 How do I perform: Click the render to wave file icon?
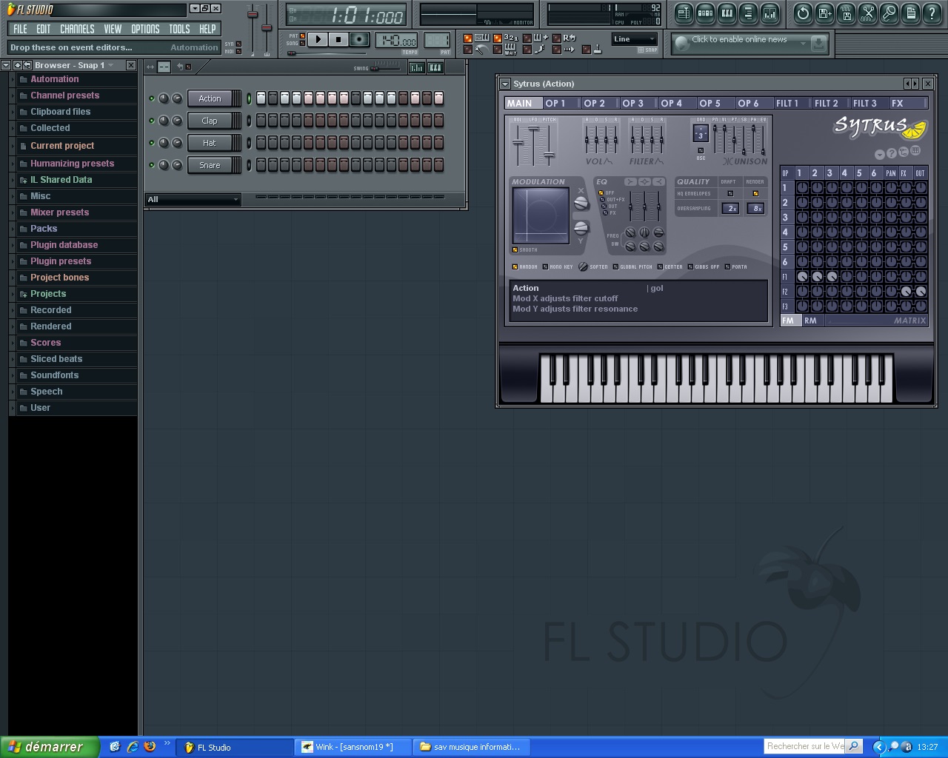pyautogui.click(x=846, y=13)
